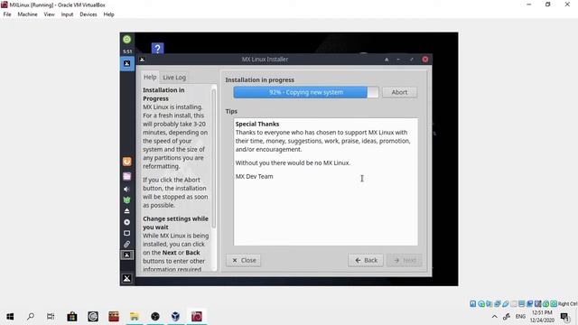Open the VirtualBox Machine menu
Viewport: 578px width, 325px height.
point(27,14)
